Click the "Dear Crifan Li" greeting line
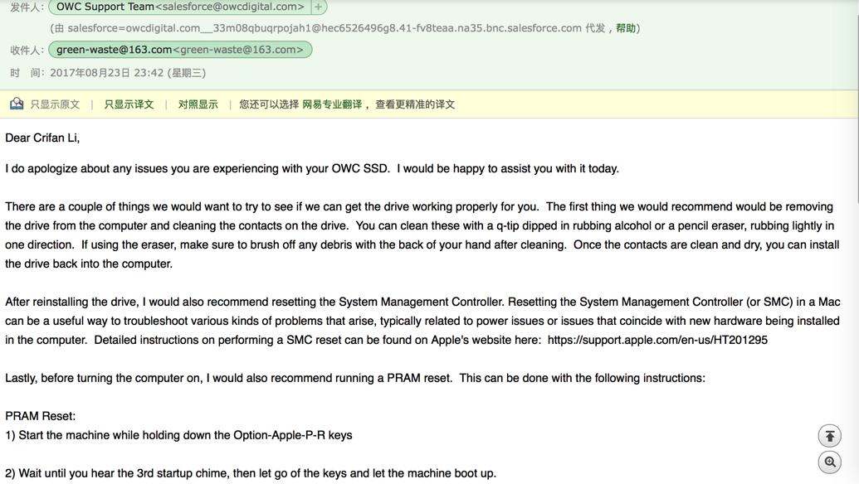The image size is (859, 484). (x=42, y=138)
